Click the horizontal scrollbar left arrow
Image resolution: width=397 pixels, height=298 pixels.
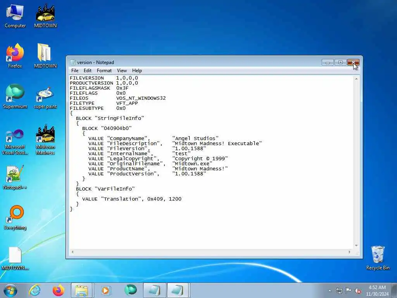[x=72, y=252]
